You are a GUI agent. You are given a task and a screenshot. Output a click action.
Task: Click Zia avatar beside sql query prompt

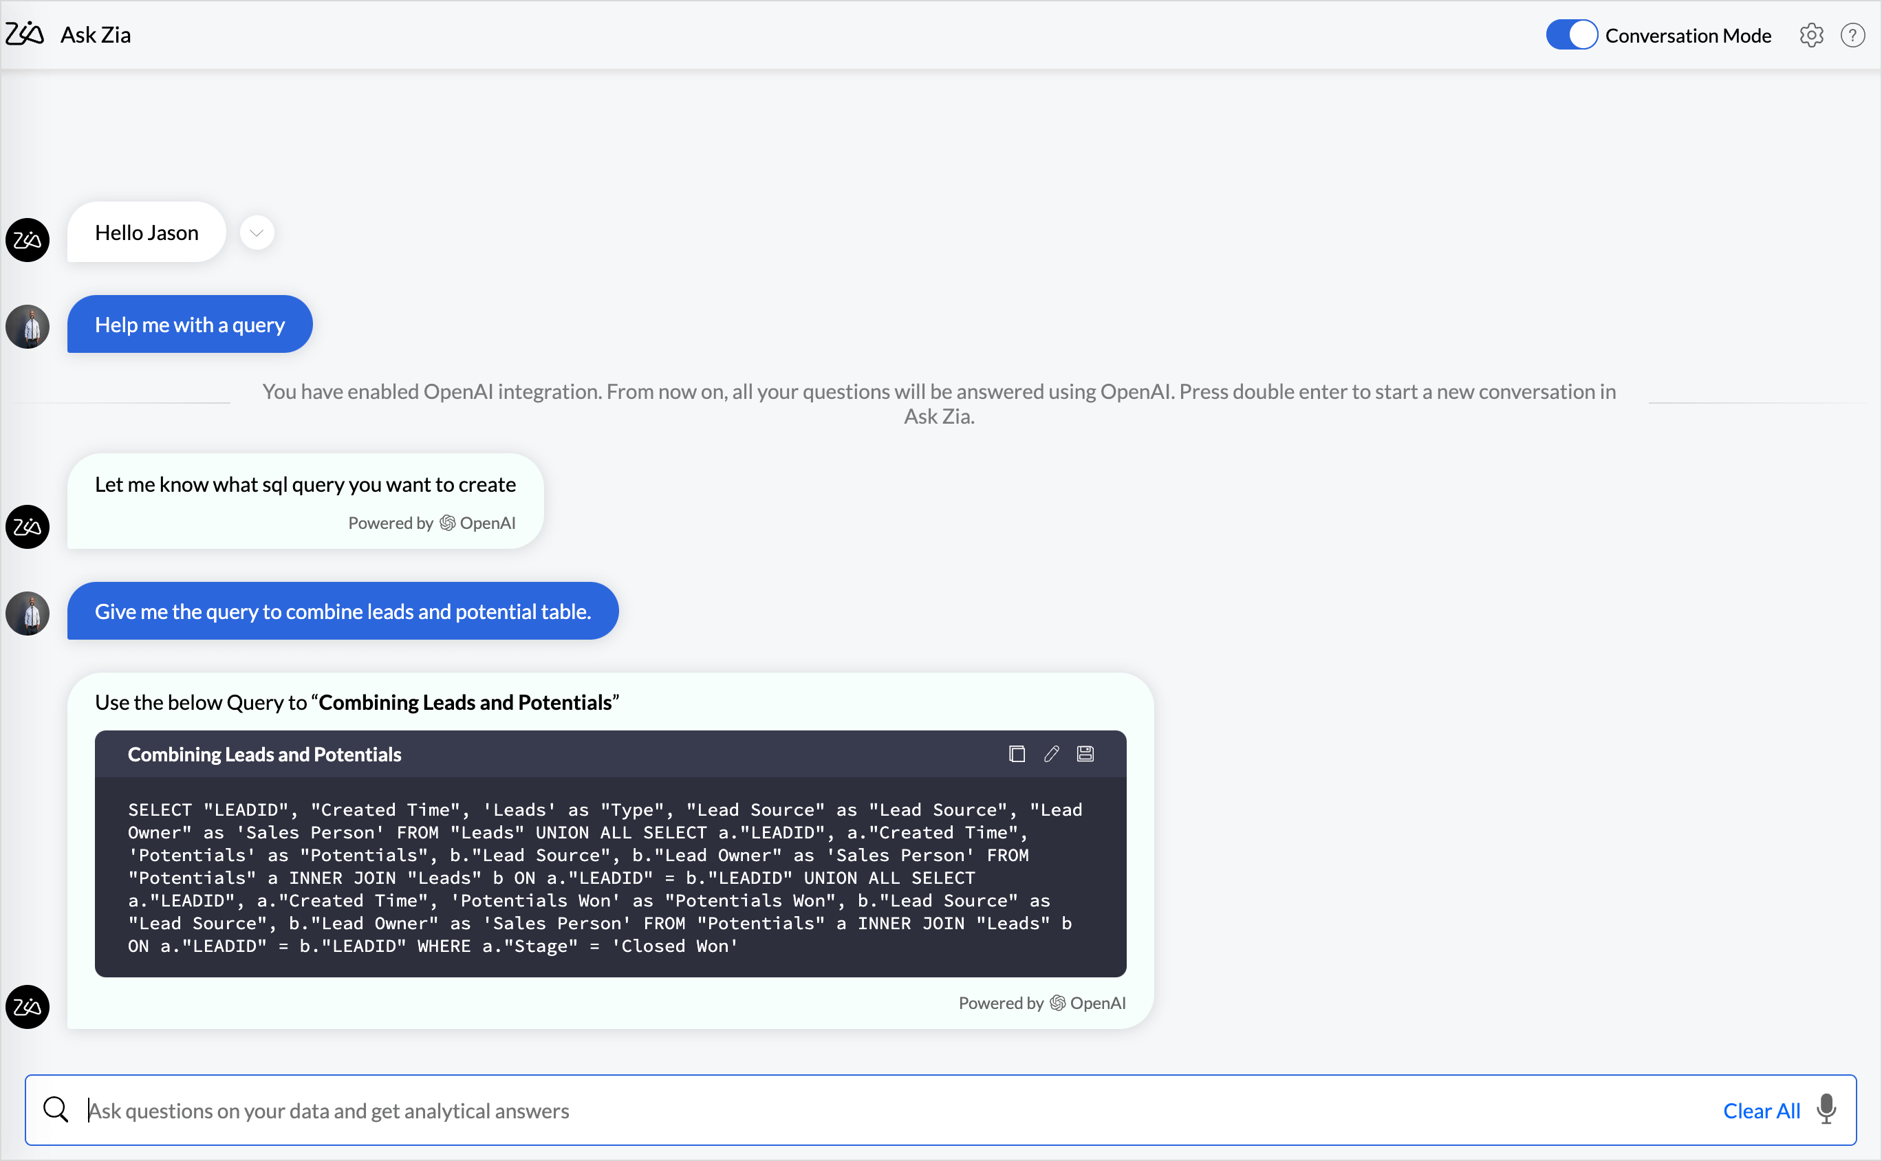tap(28, 527)
